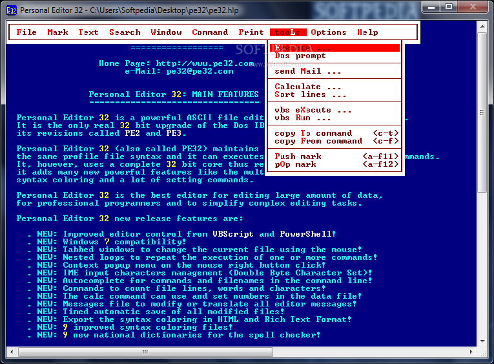Click the vertical scrollbar down arrow
This screenshot has width=494, height=364.
[482, 341]
